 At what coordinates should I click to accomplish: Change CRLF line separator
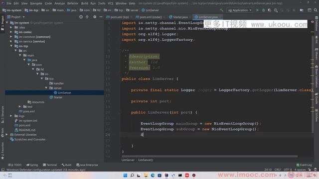278,170
